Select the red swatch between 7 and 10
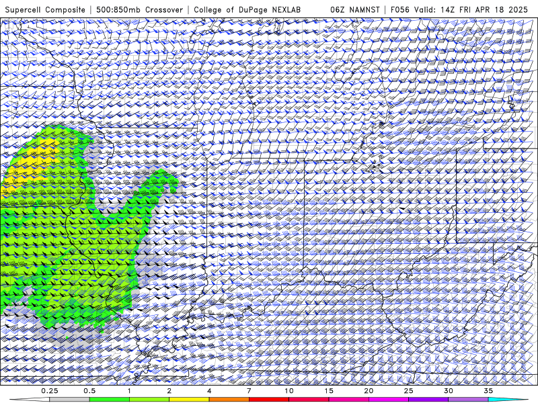538x403 pixels. pos(269,400)
